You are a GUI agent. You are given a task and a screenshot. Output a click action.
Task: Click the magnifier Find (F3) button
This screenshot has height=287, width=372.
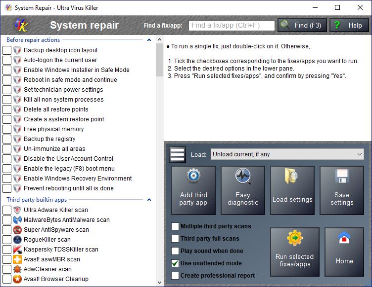tap(302, 25)
